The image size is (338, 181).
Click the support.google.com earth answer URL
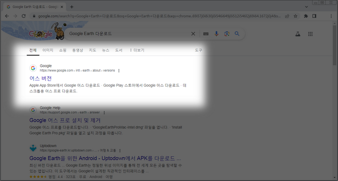pyautogui.click(x=70, y=113)
